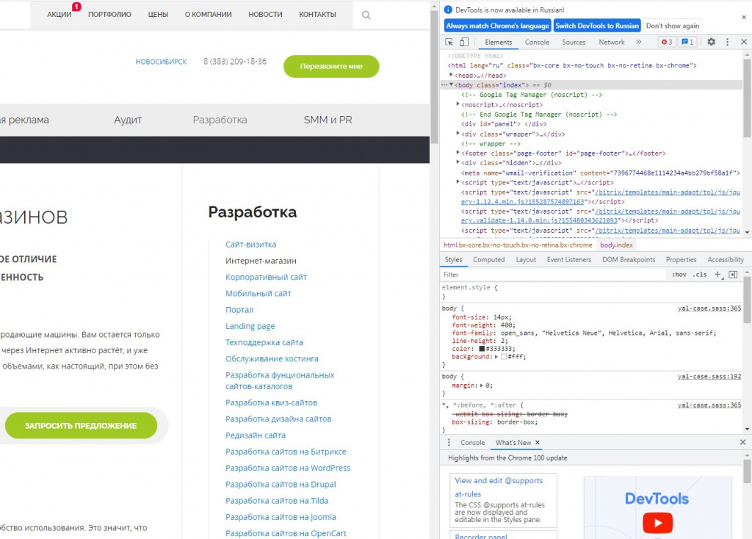Expand the margin shorthand triangle
The height and width of the screenshot is (539, 752).
[x=481, y=385]
